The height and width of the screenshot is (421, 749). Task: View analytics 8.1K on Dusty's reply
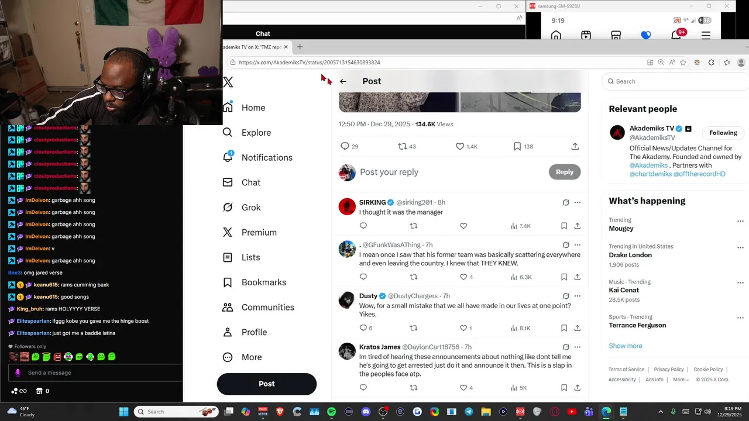(x=520, y=328)
